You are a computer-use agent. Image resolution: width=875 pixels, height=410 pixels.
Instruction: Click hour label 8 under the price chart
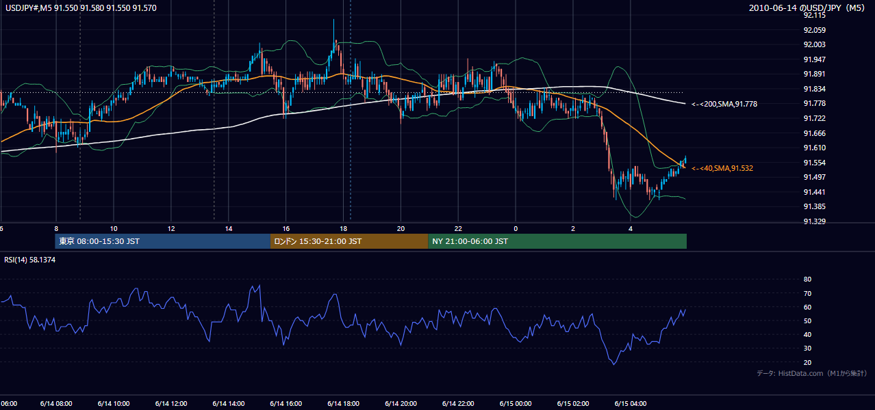click(x=56, y=228)
